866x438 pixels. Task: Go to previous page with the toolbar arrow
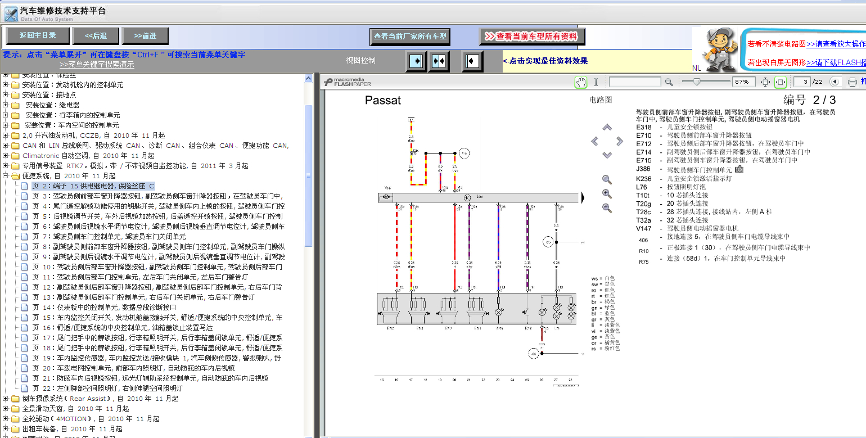click(836, 82)
